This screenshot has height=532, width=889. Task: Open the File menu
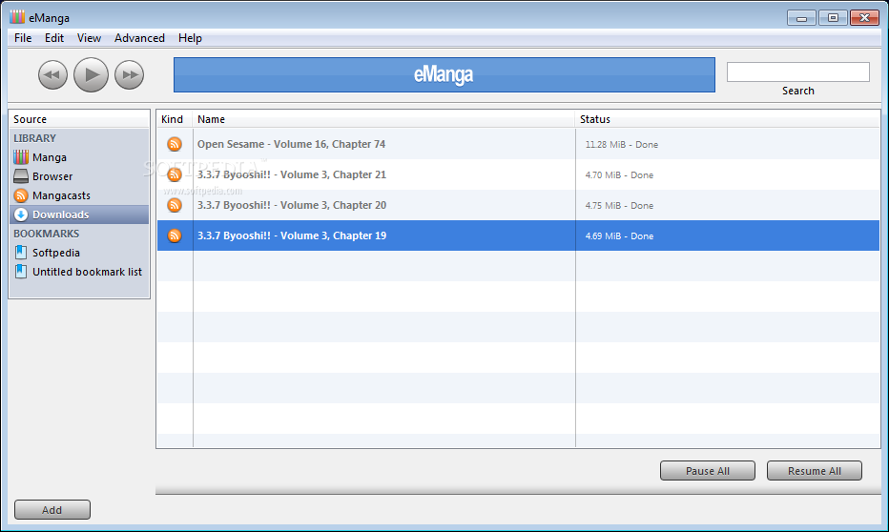click(23, 38)
